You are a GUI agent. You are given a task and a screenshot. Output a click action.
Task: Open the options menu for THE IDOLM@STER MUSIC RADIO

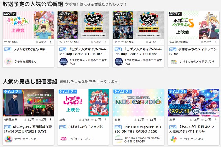click(161, 120)
